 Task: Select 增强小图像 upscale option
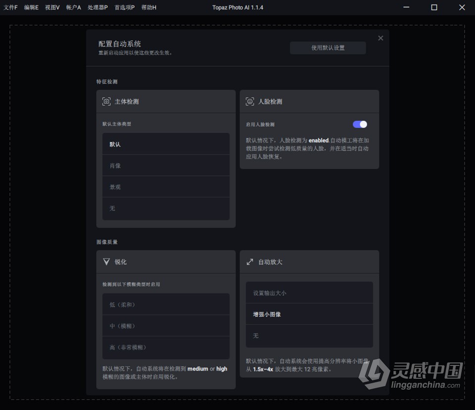[309, 314]
